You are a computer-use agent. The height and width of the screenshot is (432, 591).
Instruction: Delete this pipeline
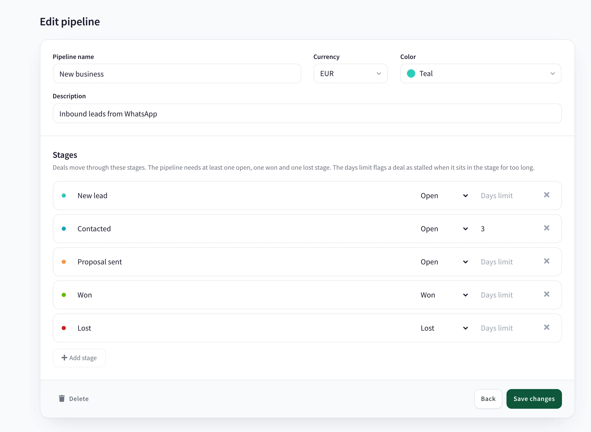[74, 399]
